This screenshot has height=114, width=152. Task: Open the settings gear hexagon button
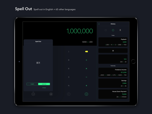click(x=51, y=94)
